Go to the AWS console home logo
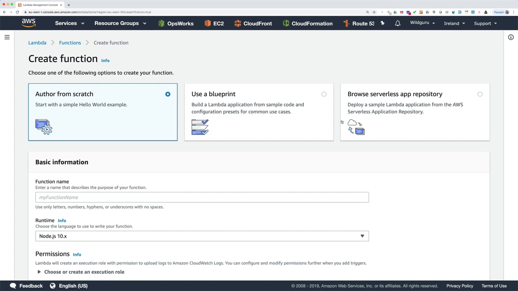The image size is (518, 291). [x=29, y=23]
